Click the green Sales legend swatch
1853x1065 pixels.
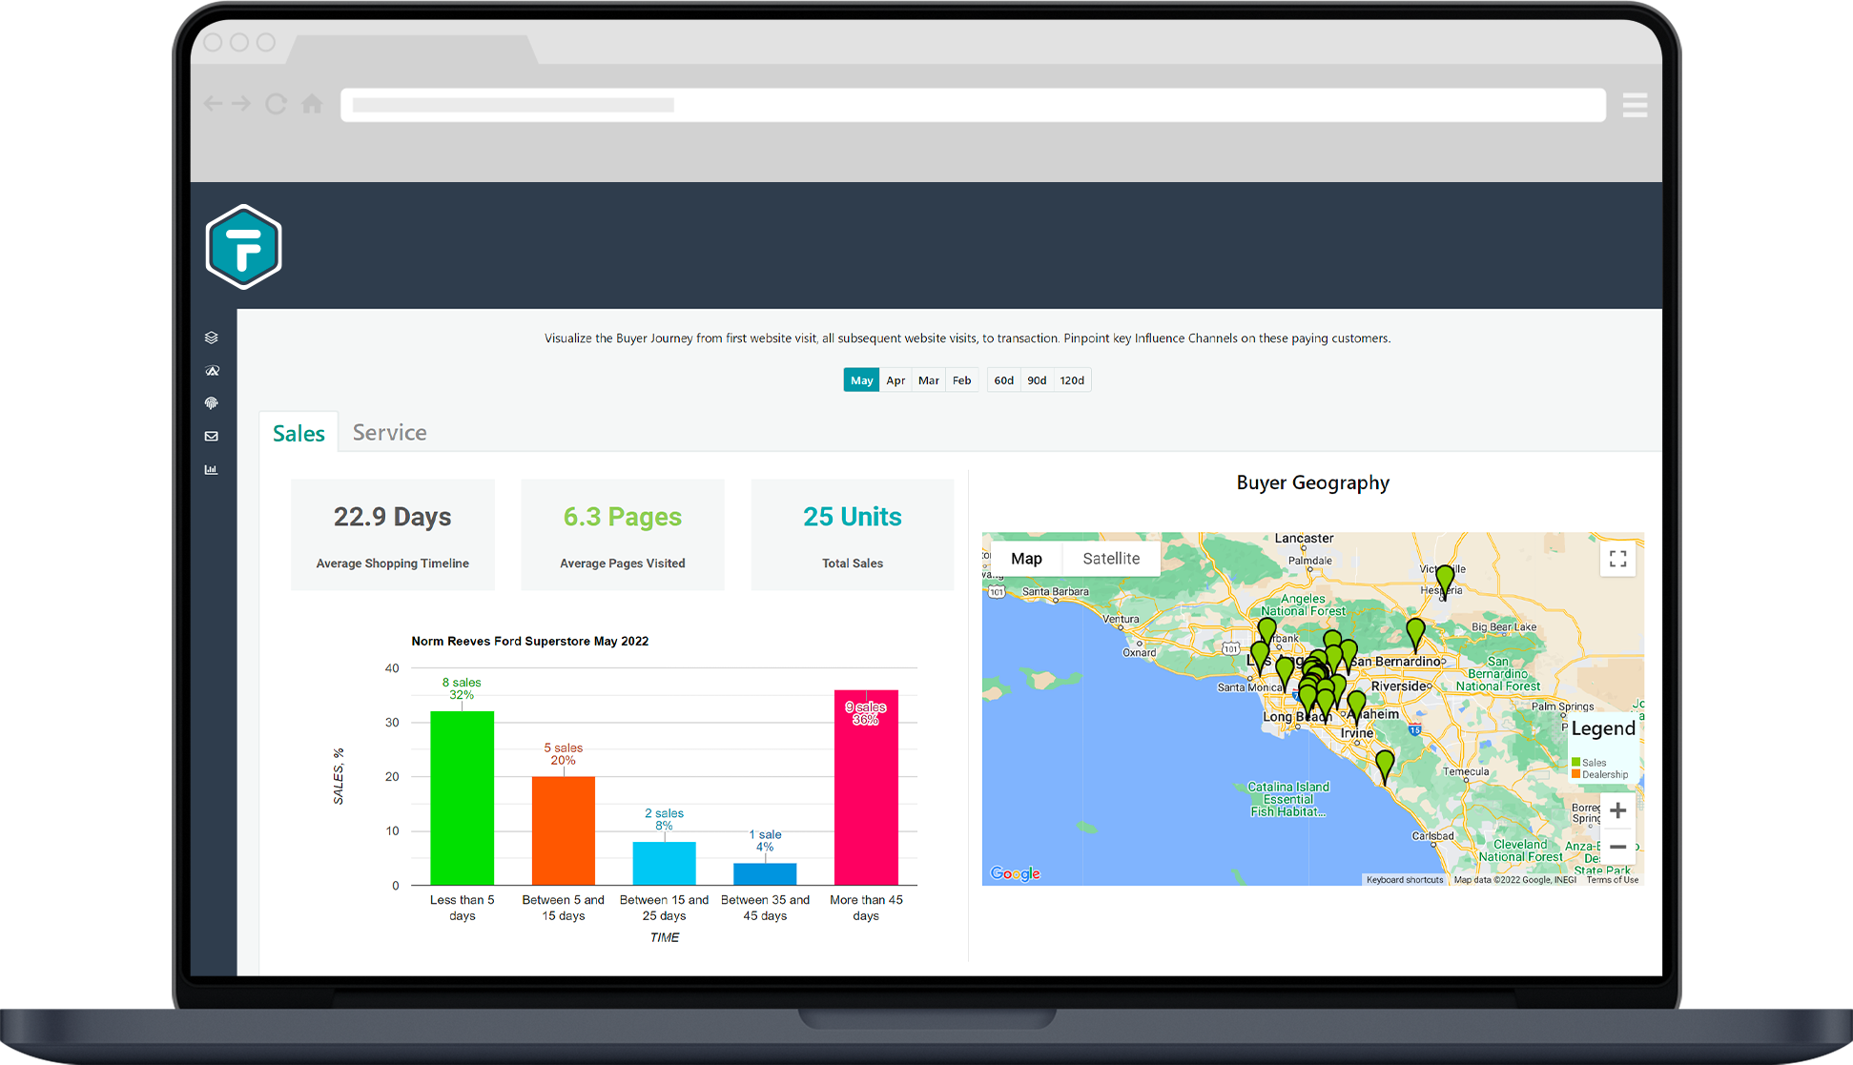coord(1575,762)
